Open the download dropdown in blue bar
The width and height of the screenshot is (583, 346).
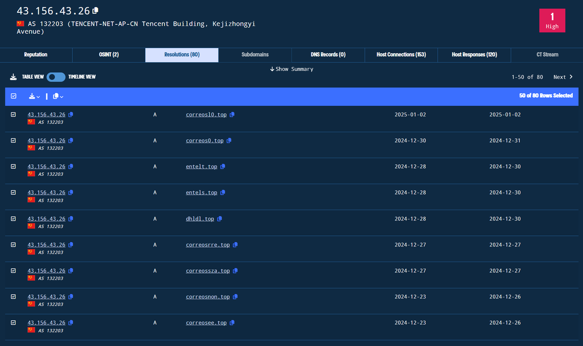pyautogui.click(x=34, y=96)
